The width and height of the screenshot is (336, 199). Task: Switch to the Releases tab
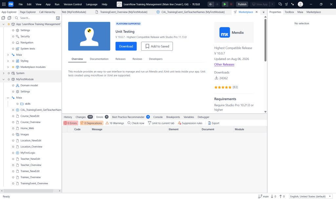pos(120,59)
